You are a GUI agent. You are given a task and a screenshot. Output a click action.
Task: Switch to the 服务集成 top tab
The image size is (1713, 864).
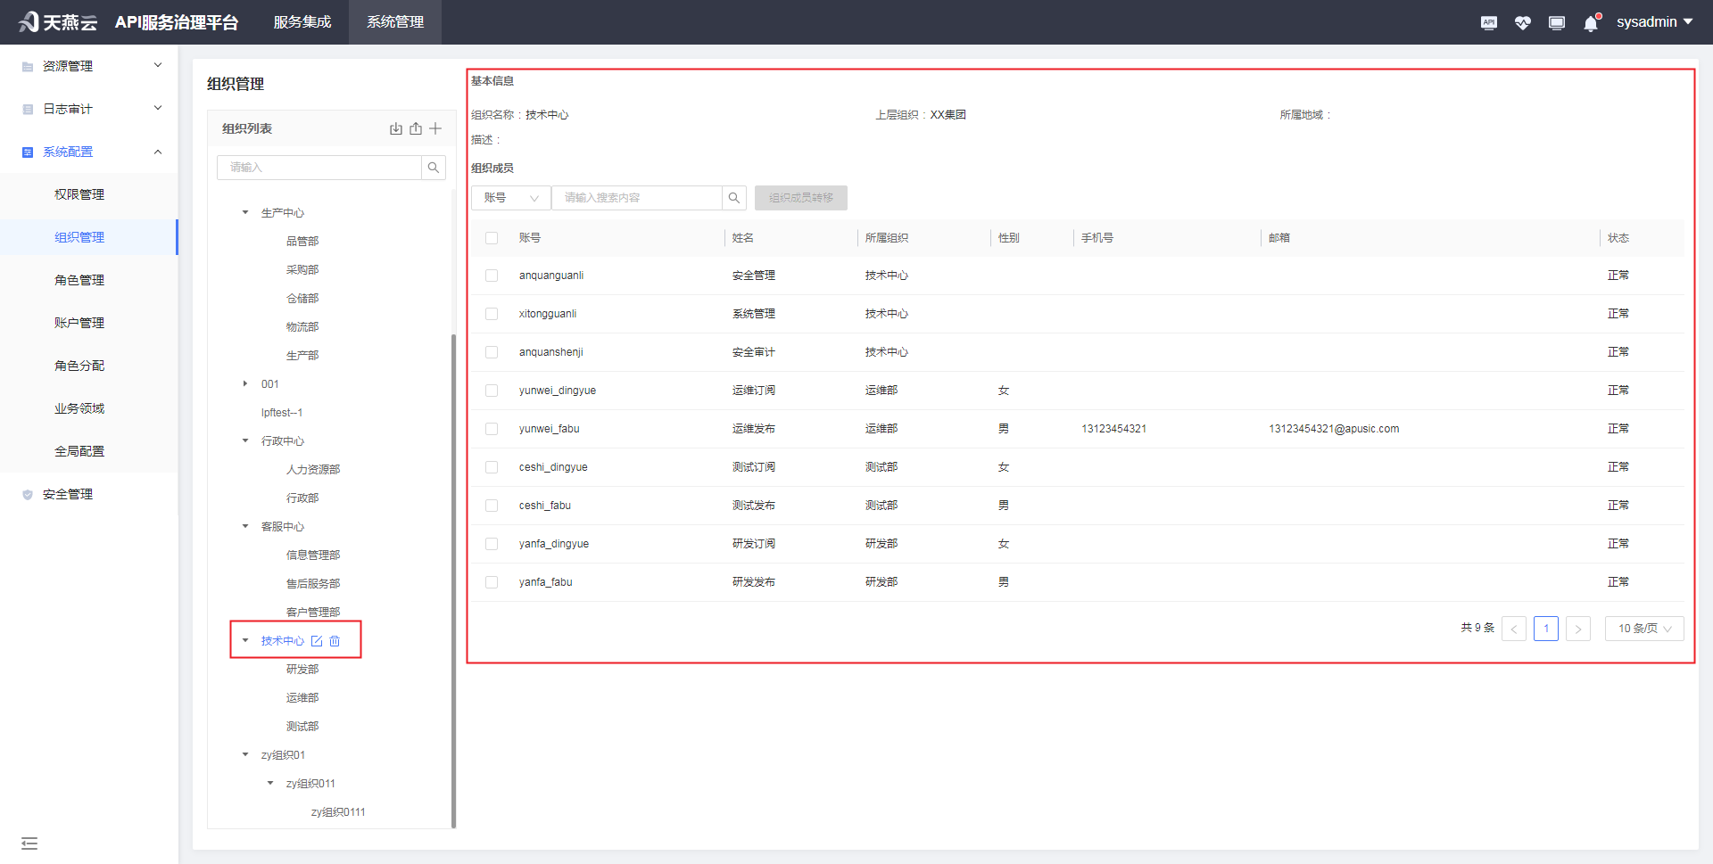coord(302,22)
